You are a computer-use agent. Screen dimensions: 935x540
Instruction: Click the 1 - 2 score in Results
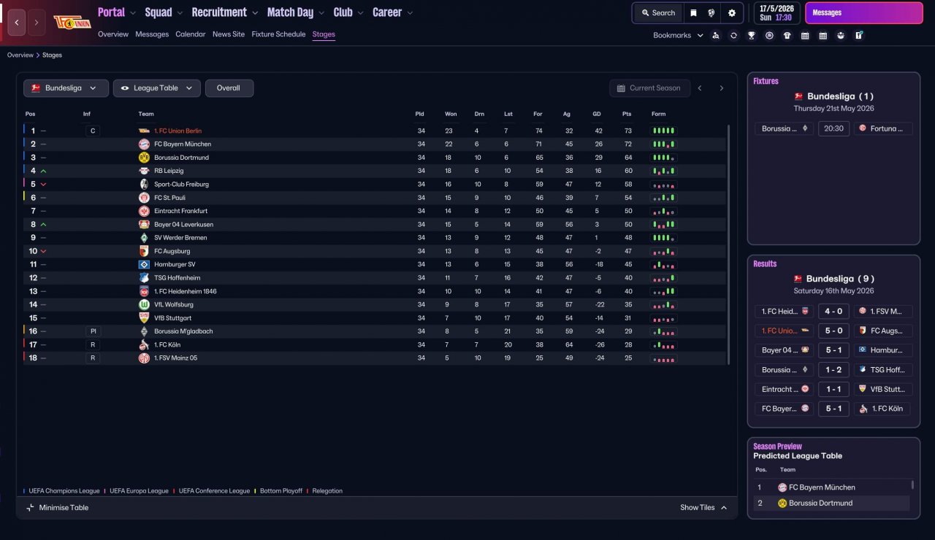tap(833, 370)
